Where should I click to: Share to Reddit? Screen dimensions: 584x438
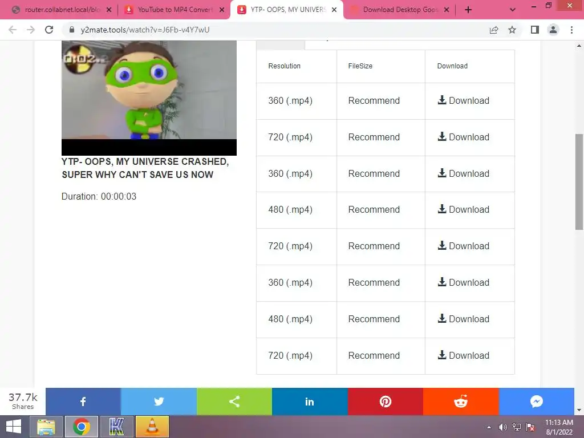click(461, 401)
